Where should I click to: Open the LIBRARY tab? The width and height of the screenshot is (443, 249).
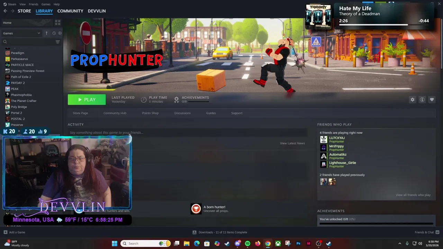[x=44, y=11]
